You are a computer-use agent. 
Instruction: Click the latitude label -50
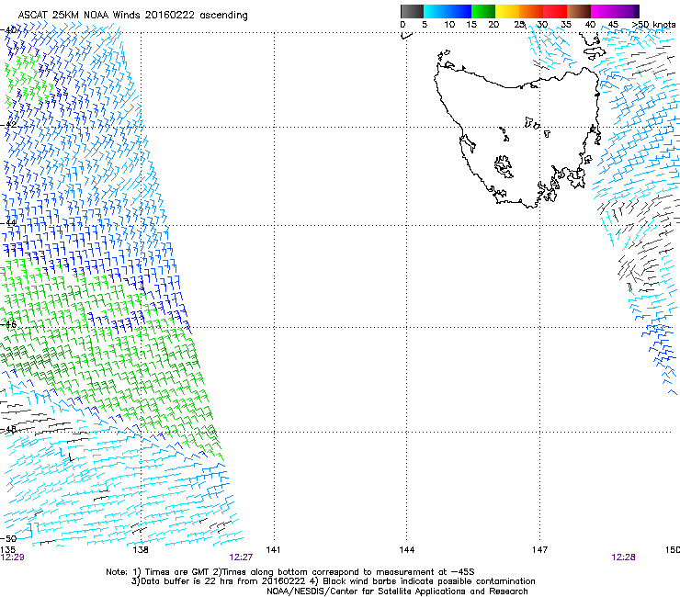(x=8, y=538)
